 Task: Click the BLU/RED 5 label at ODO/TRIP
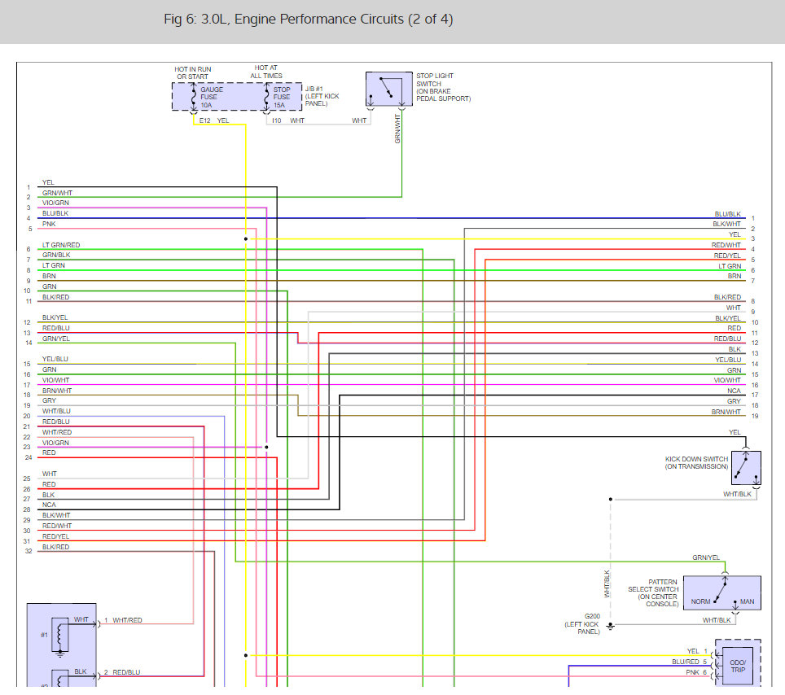click(690, 662)
